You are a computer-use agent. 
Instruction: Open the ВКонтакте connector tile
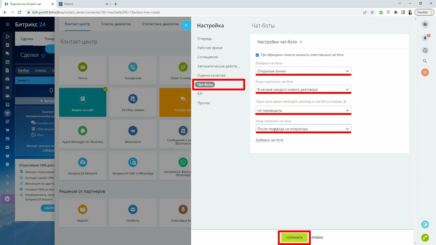tap(133, 134)
